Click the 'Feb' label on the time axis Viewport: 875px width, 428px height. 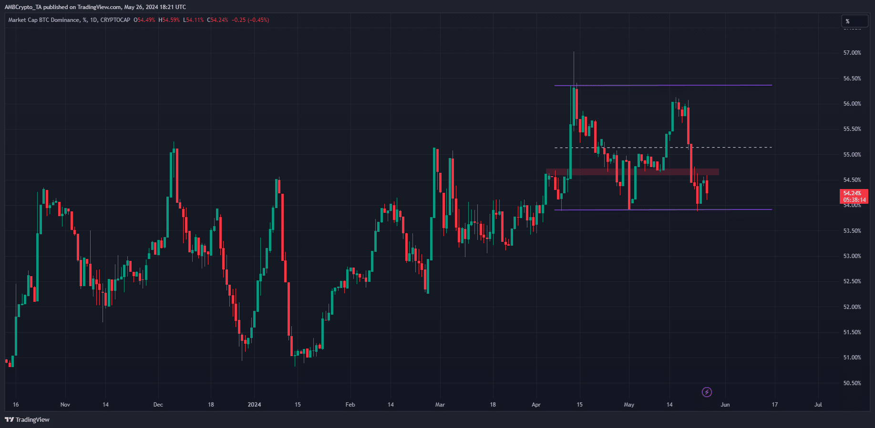pos(350,405)
